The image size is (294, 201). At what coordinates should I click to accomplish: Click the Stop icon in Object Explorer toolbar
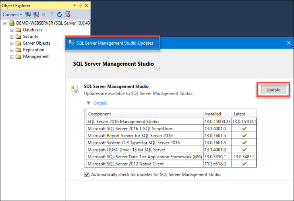(43, 15)
